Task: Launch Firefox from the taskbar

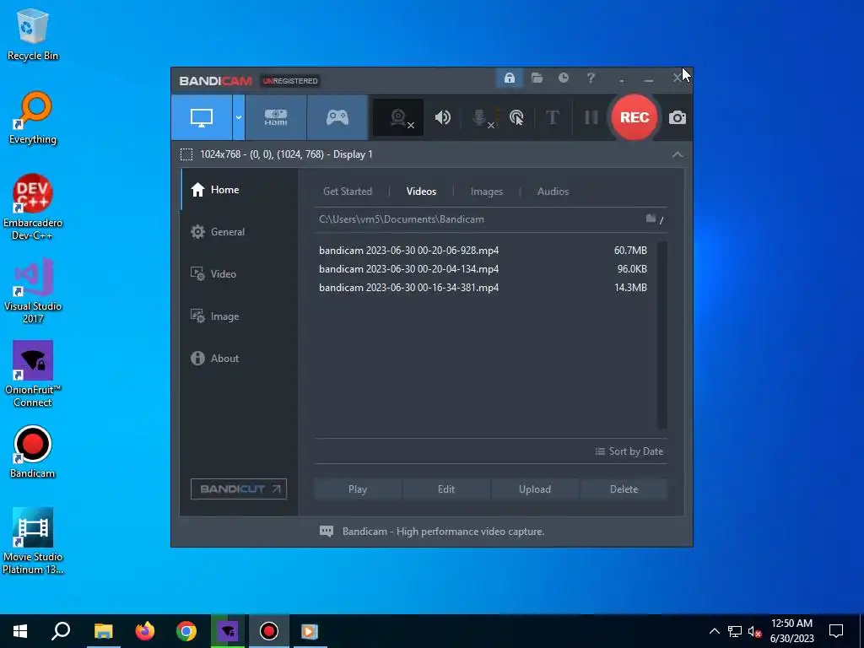Action: click(145, 631)
